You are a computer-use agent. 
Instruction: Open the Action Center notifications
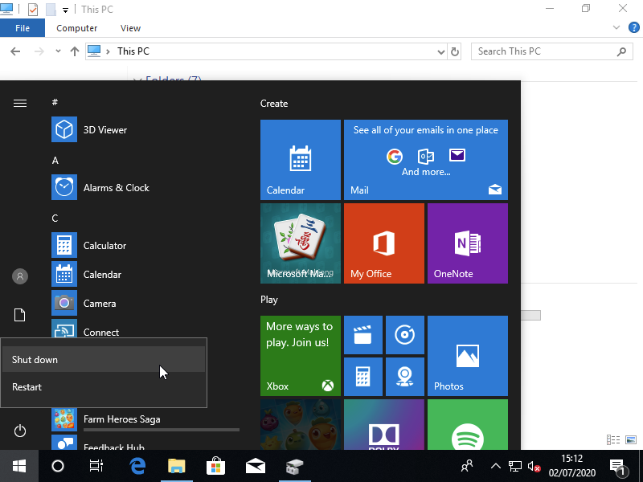[619, 467]
